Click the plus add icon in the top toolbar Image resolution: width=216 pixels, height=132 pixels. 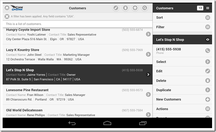pyautogui.click(x=135, y=8)
